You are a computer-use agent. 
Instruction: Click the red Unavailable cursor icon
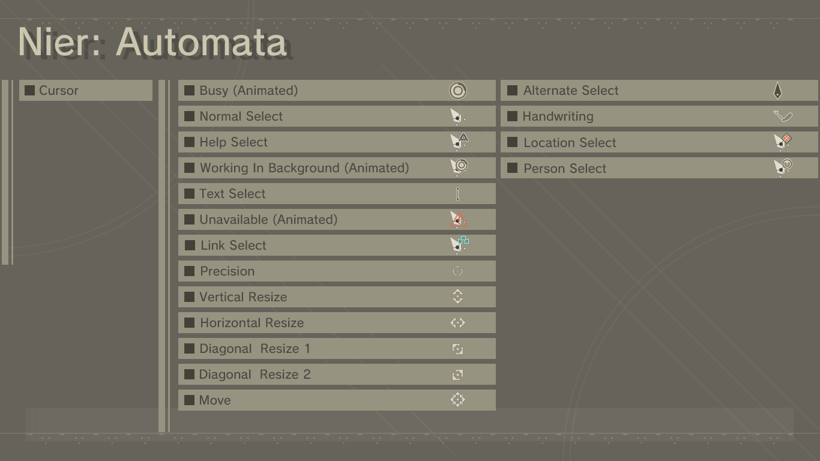(459, 220)
